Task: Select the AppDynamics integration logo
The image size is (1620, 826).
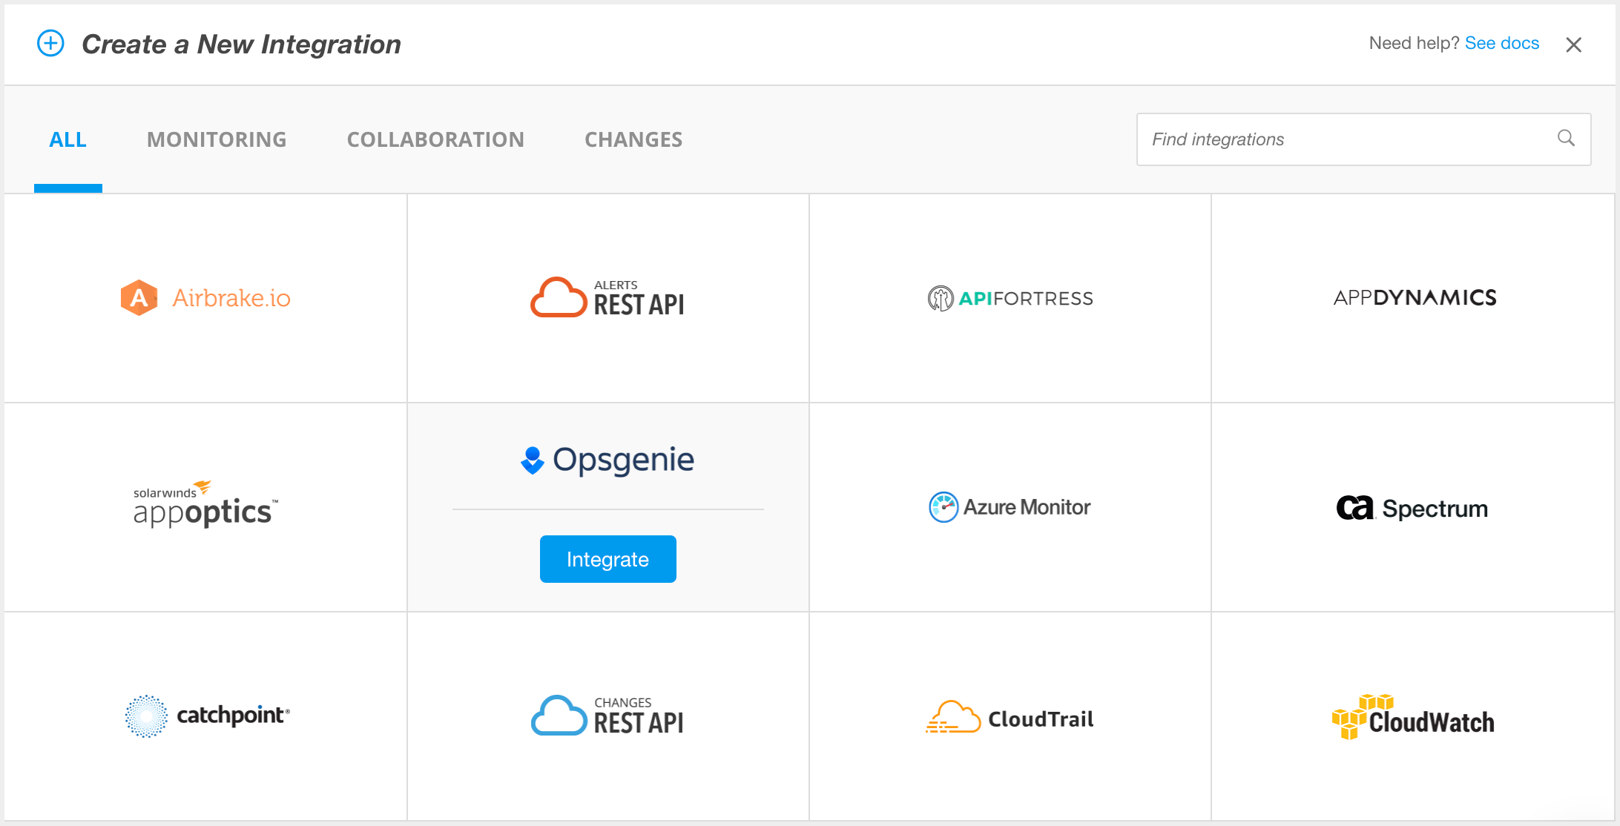Action: pos(1414,298)
